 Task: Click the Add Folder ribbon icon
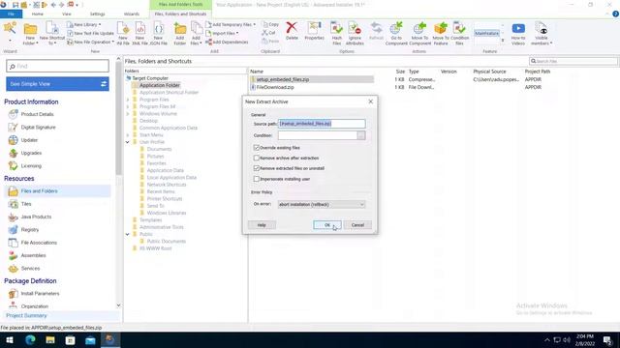(x=180, y=34)
